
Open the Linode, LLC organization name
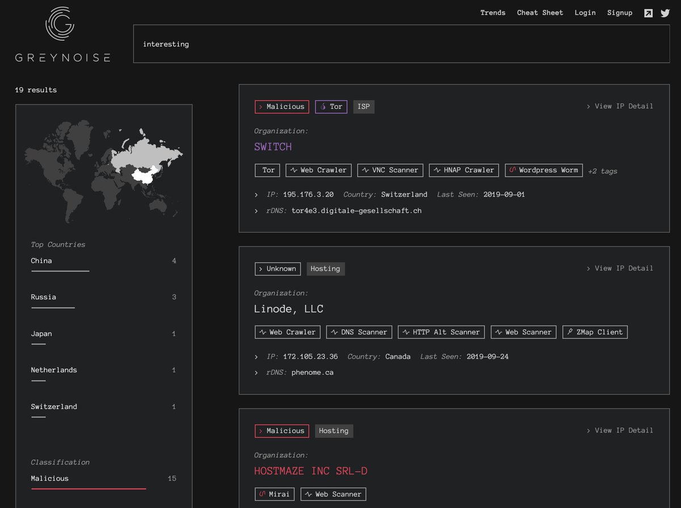pyautogui.click(x=289, y=309)
